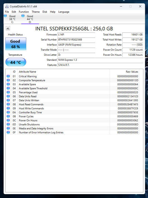
Task: Open the Help menu
Action: tap(53, 12)
